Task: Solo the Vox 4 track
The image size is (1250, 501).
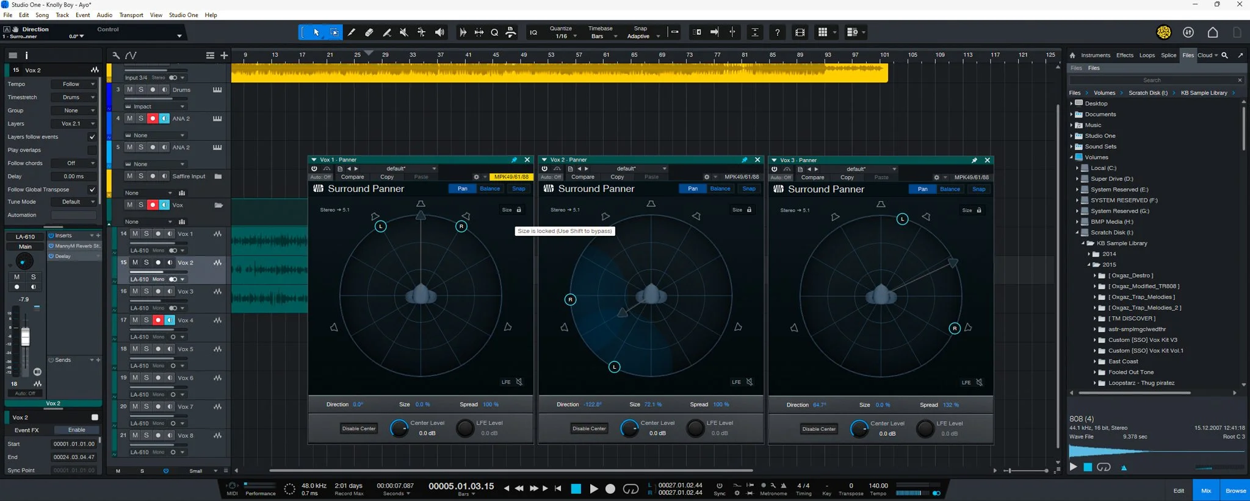Action: (146, 320)
